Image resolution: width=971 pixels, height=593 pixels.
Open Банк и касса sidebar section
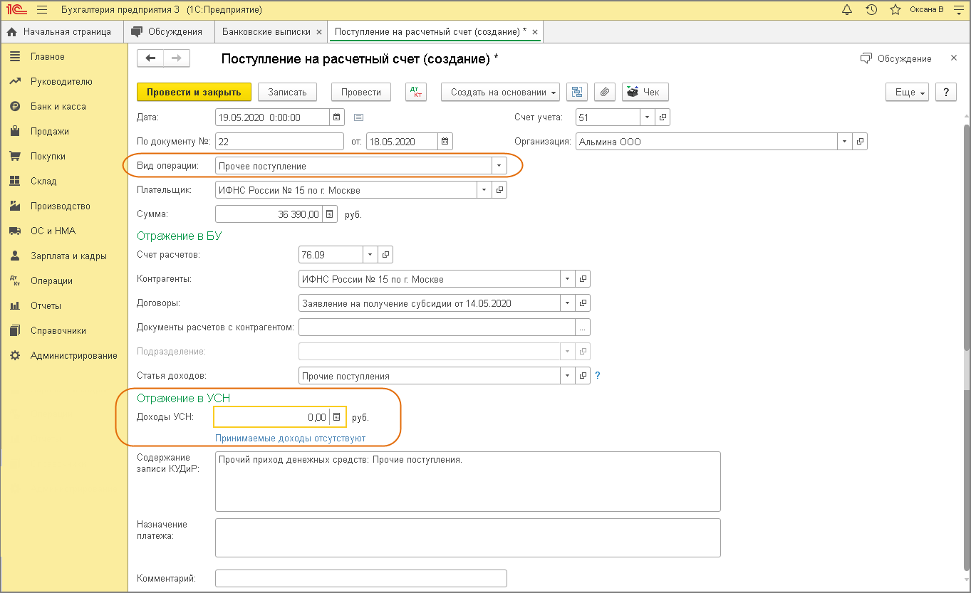click(x=58, y=106)
